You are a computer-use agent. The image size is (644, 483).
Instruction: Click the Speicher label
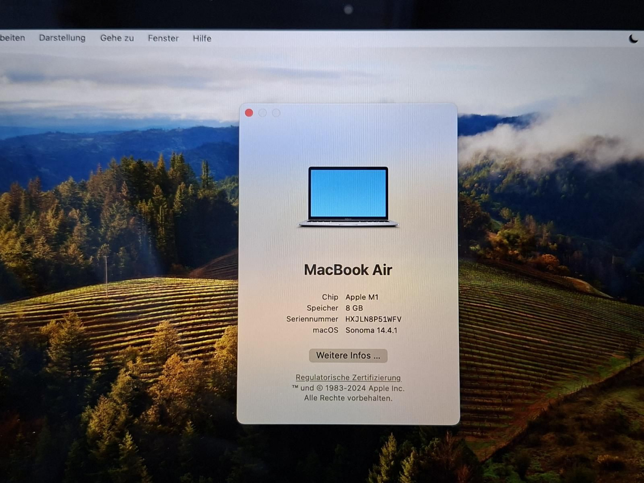coord(322,308)
